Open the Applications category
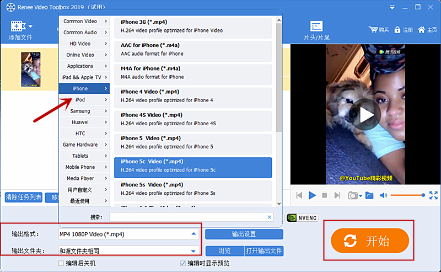 pyautogui.click(x=84, y=66)
